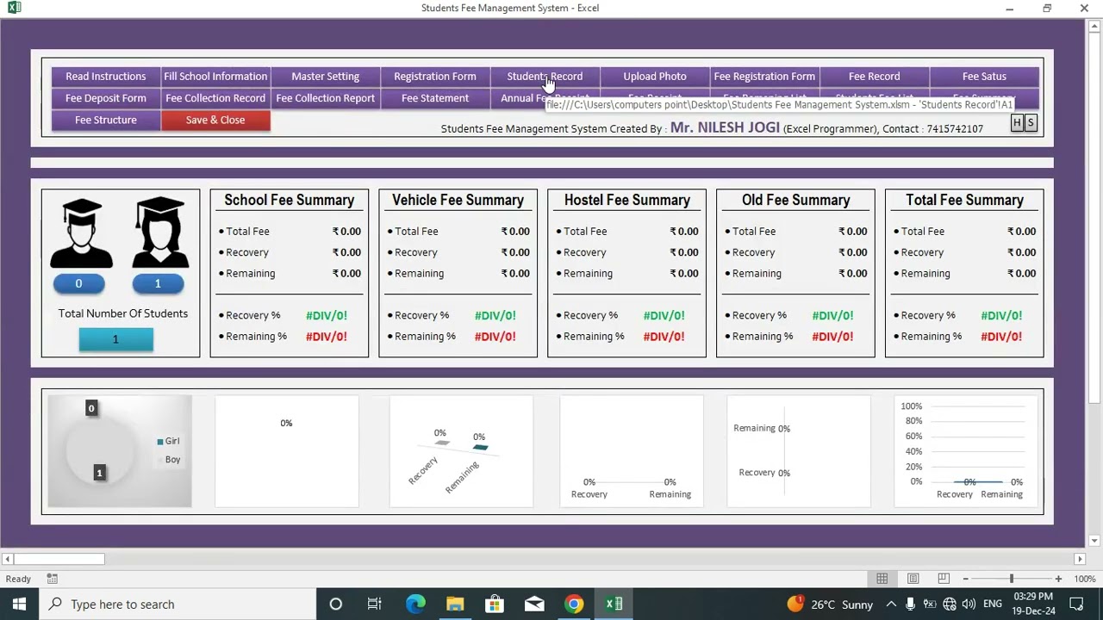Click Excel app icon in title bar

[x=14, y=8]
